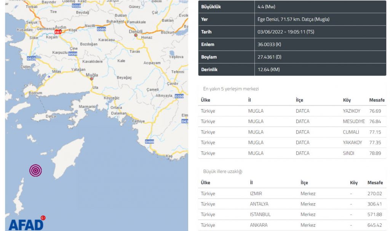
Task: Select the YAZIKOY row in the nearest settlements table
Action: (x=292, y=111)
